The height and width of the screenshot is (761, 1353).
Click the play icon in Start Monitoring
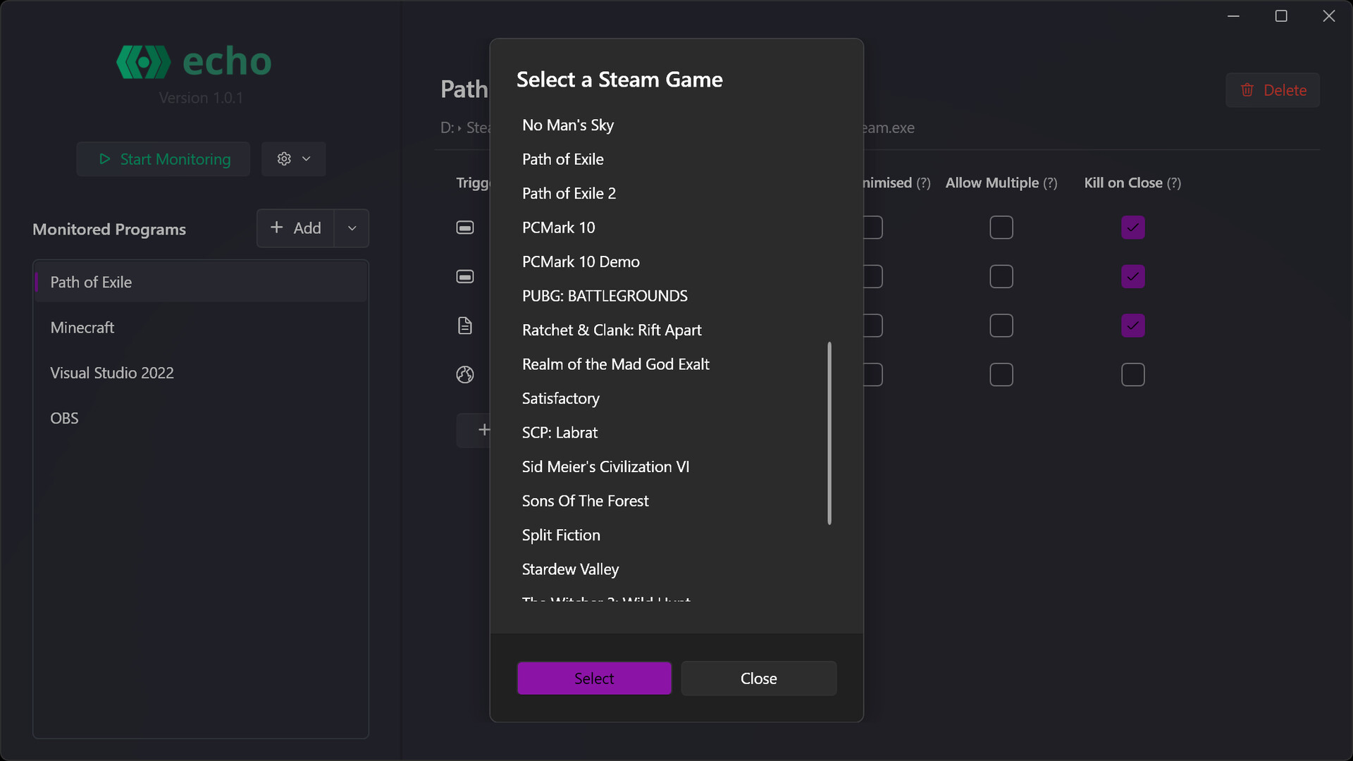pos(105,159)
